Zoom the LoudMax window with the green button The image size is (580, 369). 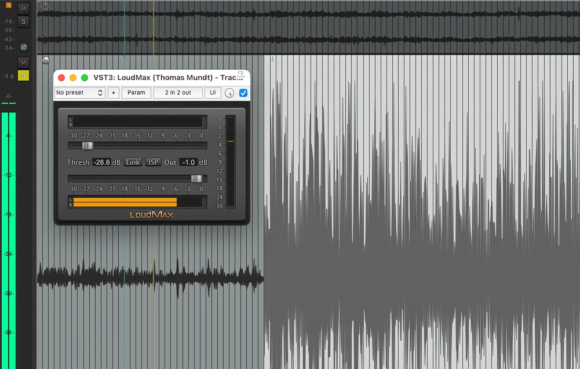click(x=85, y=77)
